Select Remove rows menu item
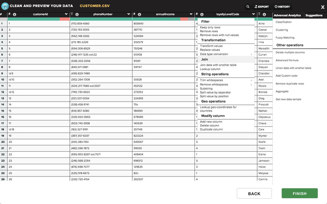The height and width of the screenshot is (204, 327). tap(209, 31)
